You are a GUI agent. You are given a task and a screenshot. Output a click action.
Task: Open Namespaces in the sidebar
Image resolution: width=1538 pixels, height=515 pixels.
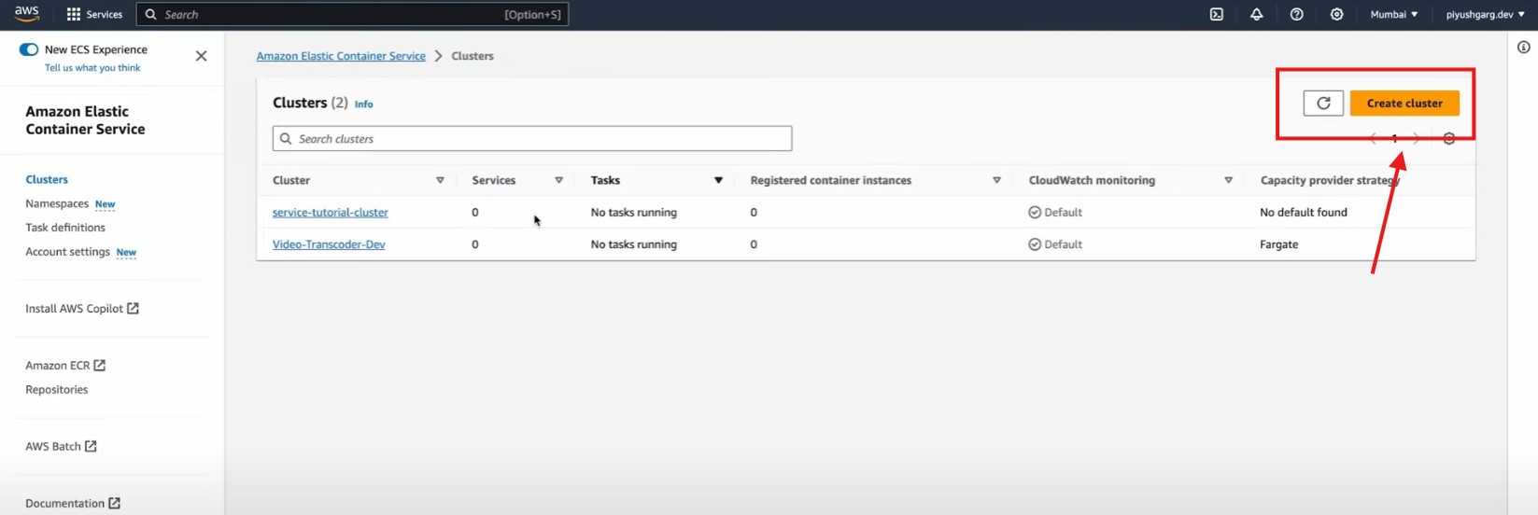point(57,203)
